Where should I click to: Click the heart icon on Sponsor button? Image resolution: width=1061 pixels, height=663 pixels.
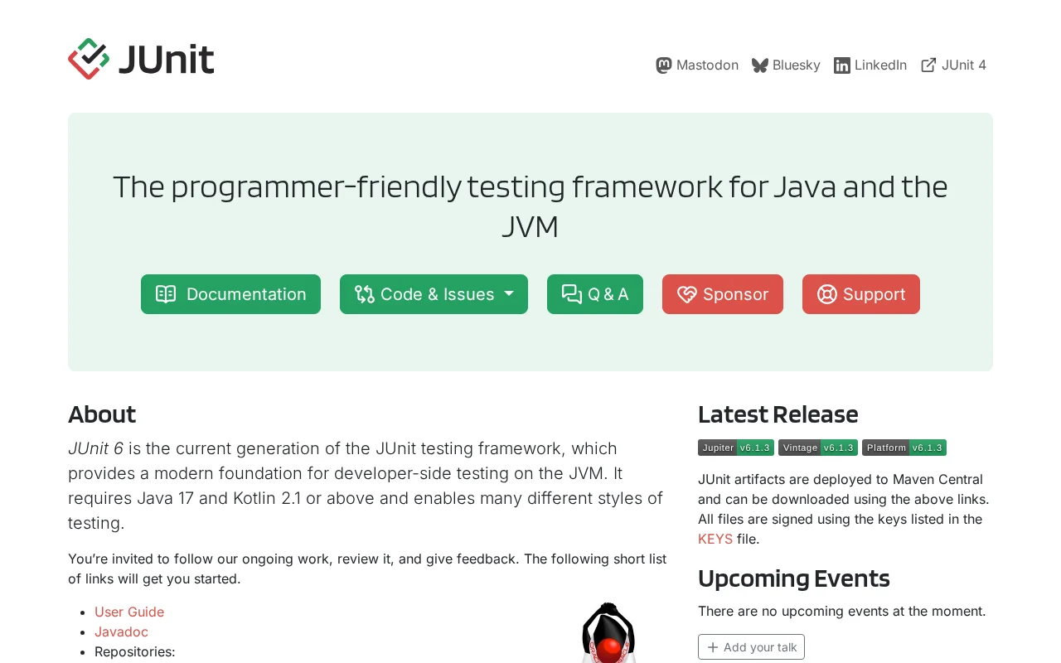coord(687,294)
